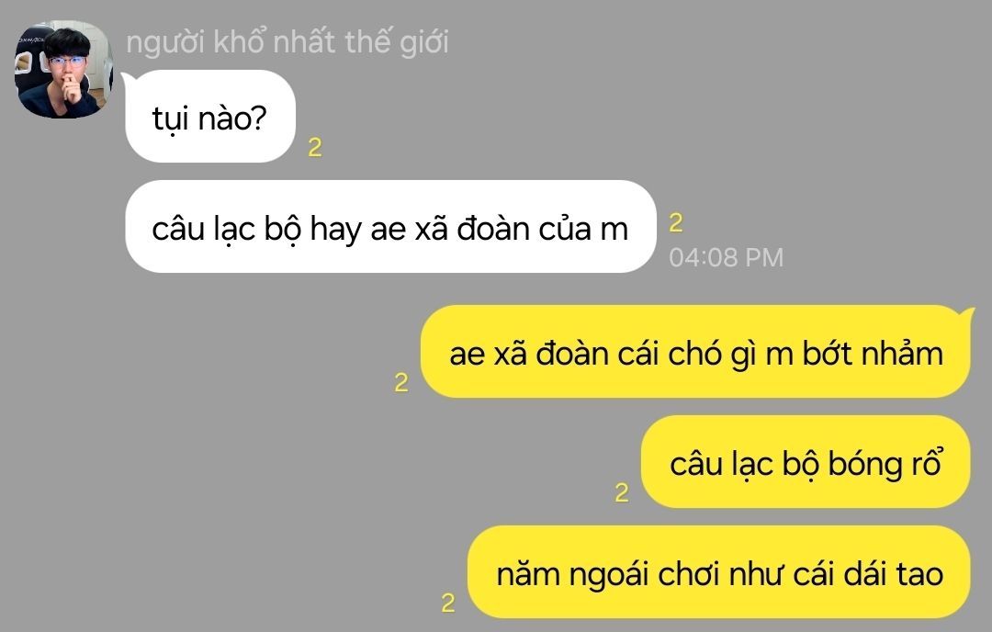This screenshot has height=632, width=992.
Task: Click the words "câu lạc bộ" in the white bubble
Action: coord(226,229)
